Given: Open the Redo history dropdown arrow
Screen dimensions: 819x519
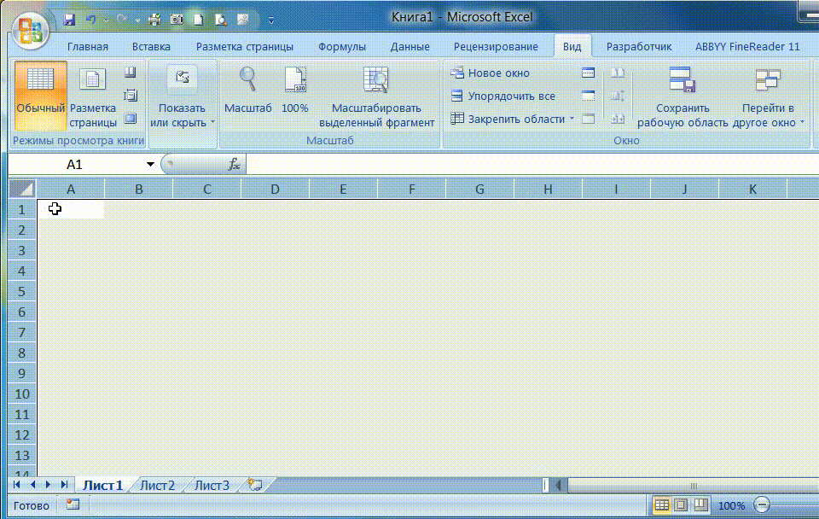Looking at the screenshot, I should tap(137, 20).
